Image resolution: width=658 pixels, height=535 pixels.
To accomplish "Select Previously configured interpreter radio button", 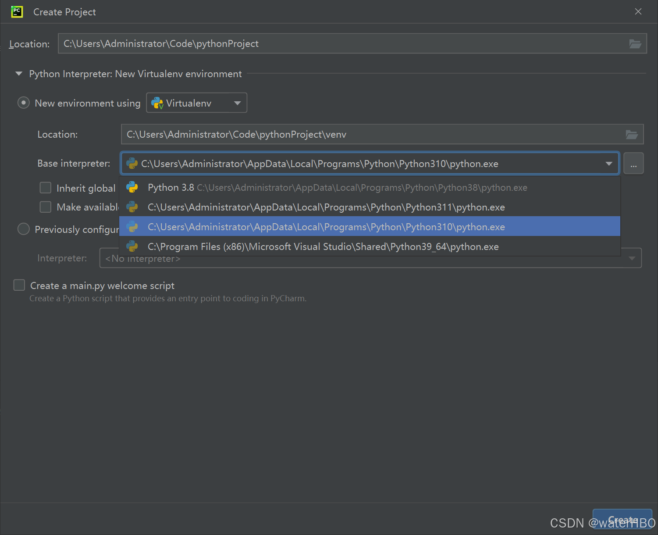I will (x=23, y=229).
